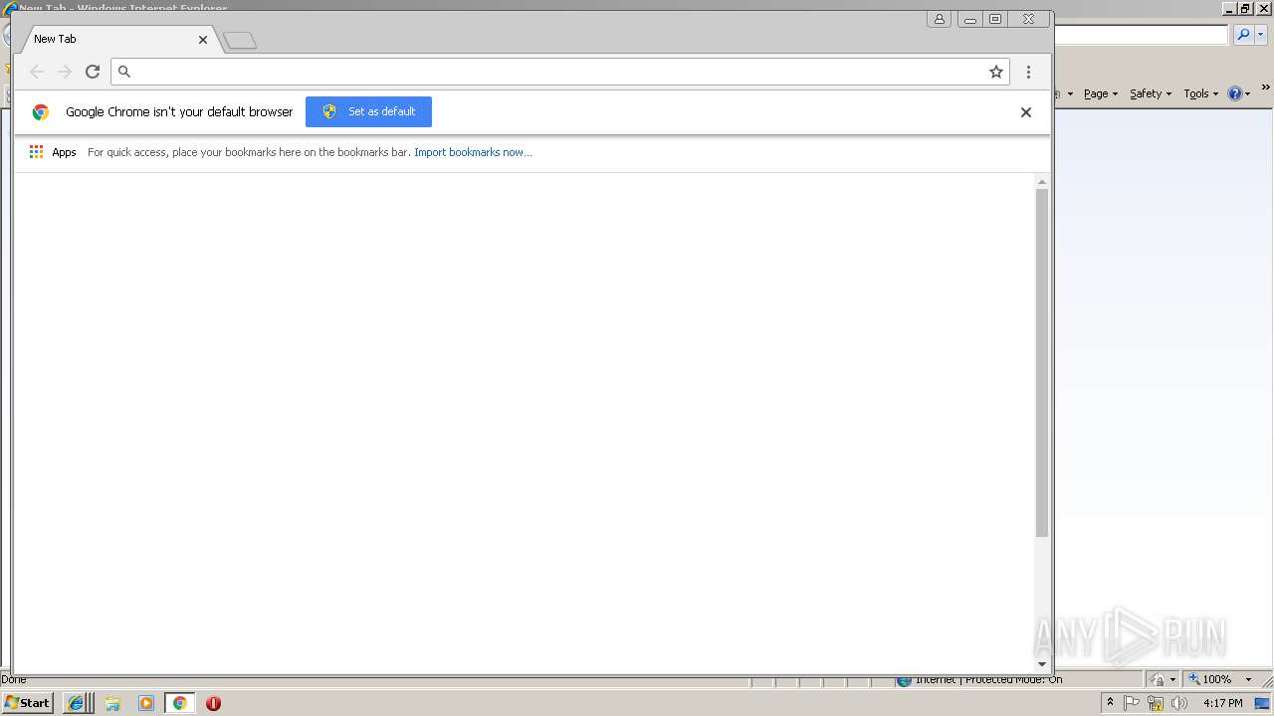Image resolution: width=1274 pixels, height=716 pixels.
Task: Click the taskbar clock 4:17 PM
Action: 1223,703
